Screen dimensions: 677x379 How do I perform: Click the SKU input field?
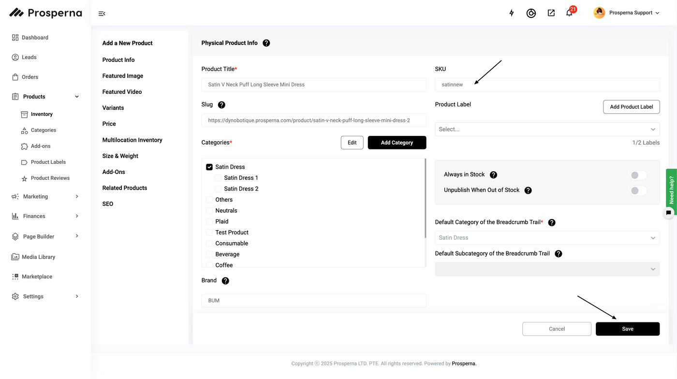point(547,85)
